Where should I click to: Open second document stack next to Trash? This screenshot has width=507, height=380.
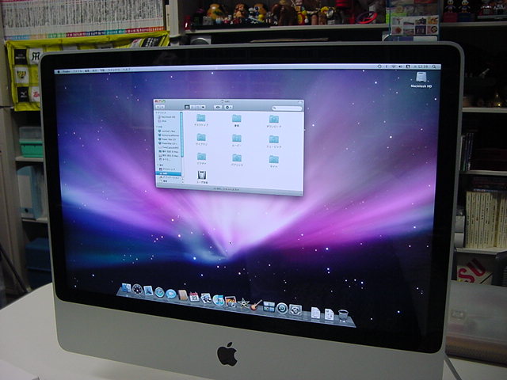click(x=329, y=314)
